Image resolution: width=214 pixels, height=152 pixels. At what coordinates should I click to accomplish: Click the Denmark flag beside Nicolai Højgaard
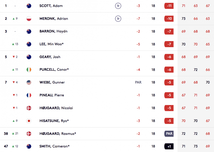pyautogui.click(x=29, y=108)
